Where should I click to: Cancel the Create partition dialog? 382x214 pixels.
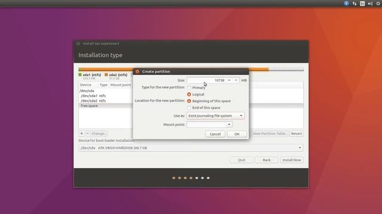point(215,134)
